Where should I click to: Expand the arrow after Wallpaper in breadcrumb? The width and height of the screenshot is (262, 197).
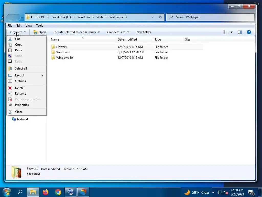point(126,17)
